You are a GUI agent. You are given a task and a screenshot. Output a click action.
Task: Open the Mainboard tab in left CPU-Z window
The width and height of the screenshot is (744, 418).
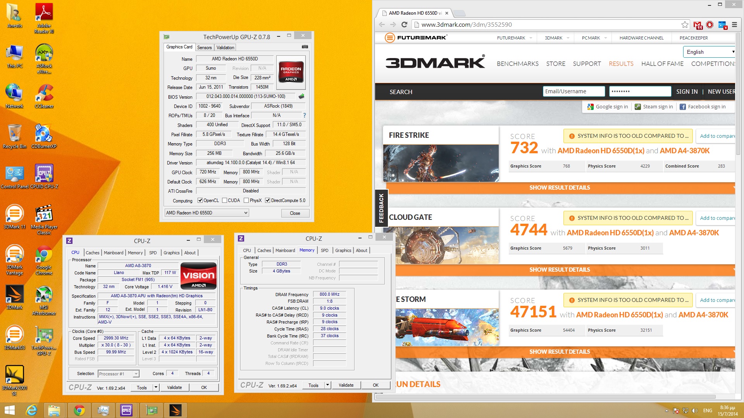point(114,253)
